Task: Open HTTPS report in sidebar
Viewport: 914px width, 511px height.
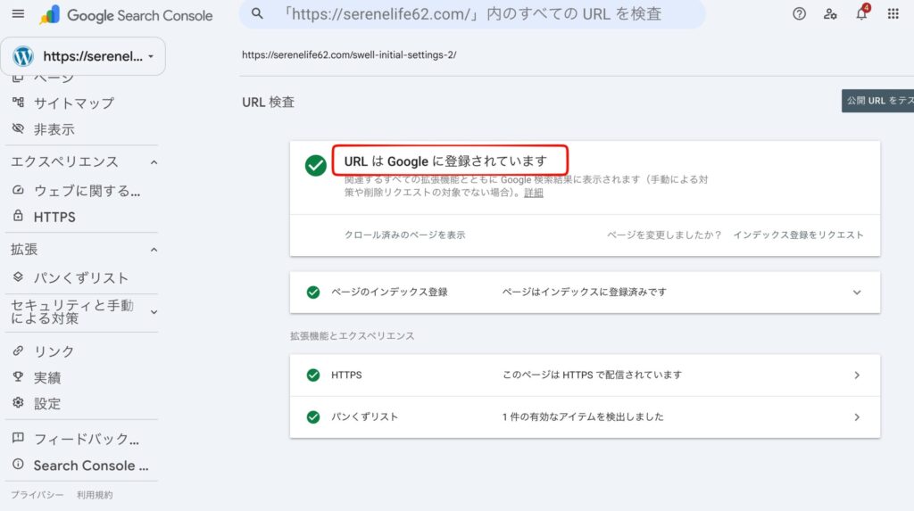Action: (x=54, y=217)
